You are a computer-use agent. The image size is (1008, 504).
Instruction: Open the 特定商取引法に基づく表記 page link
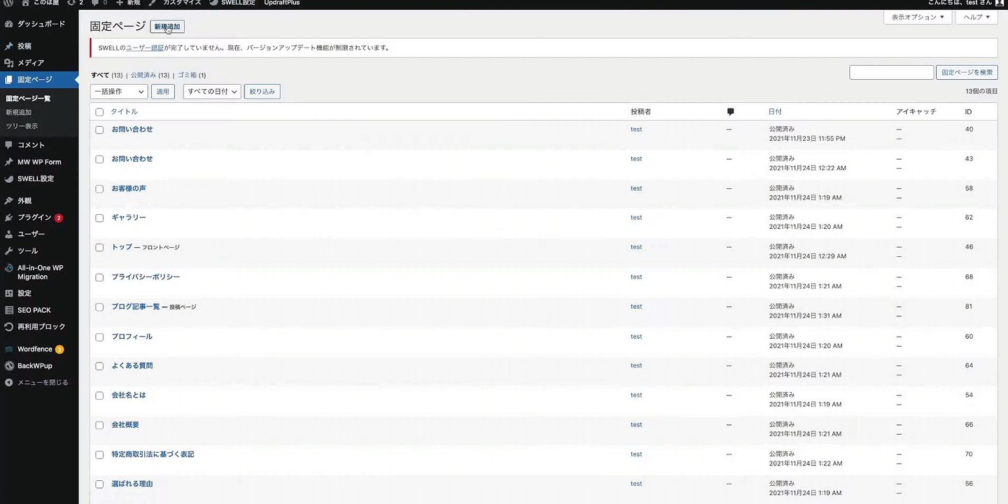click(x=153, y=454)
